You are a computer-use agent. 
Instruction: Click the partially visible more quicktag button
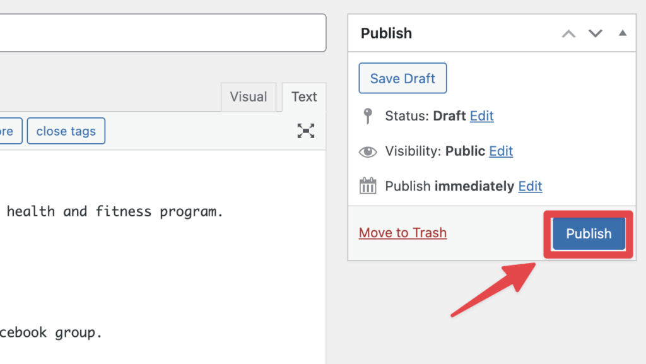(9, 131)
